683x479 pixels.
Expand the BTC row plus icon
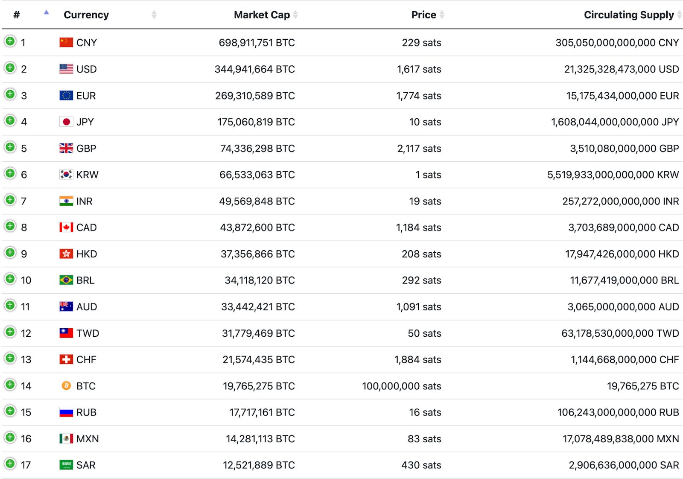click(x=10, y=385)
